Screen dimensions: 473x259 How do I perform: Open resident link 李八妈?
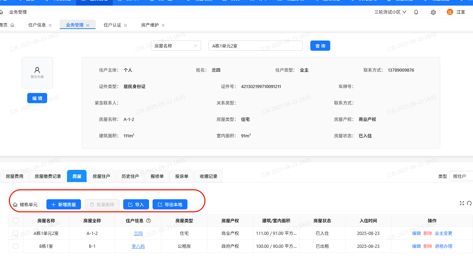coord(138,246)
